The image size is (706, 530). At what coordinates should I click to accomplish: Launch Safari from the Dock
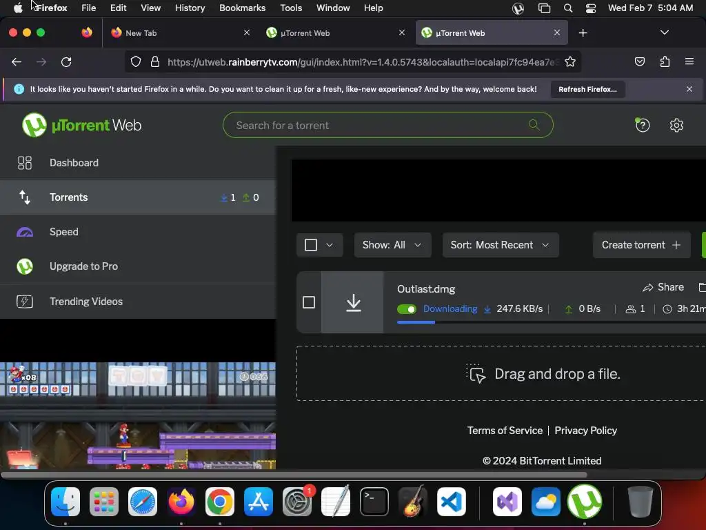(x=142, y=501)
